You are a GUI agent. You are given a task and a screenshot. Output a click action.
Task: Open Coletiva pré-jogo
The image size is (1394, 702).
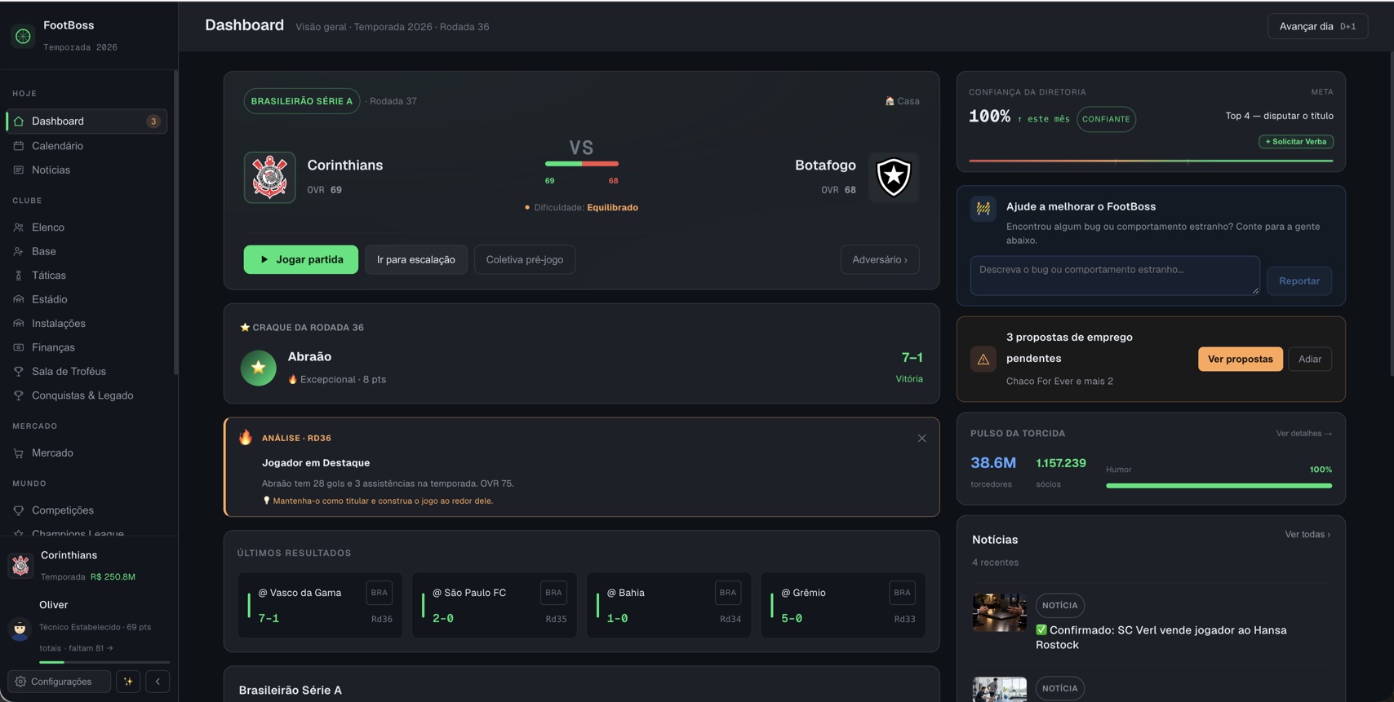[524, 259]
